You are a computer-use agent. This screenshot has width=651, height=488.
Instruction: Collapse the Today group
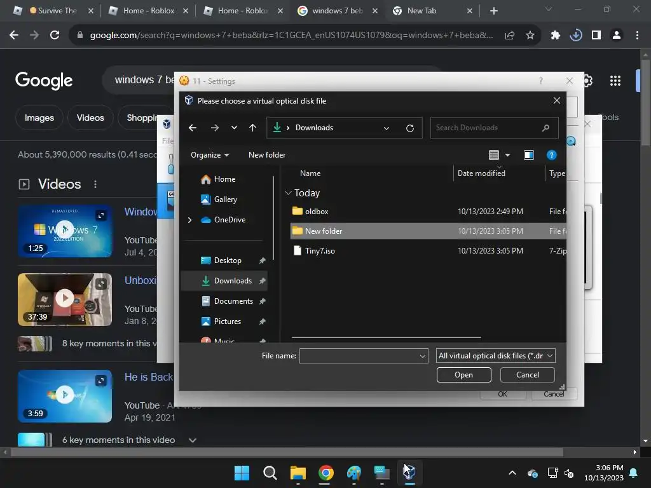pos(288,193)
